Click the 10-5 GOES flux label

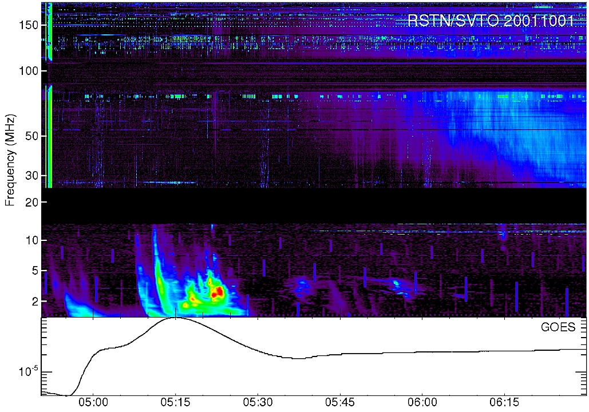pyautogui.click(x=28, y=371)
